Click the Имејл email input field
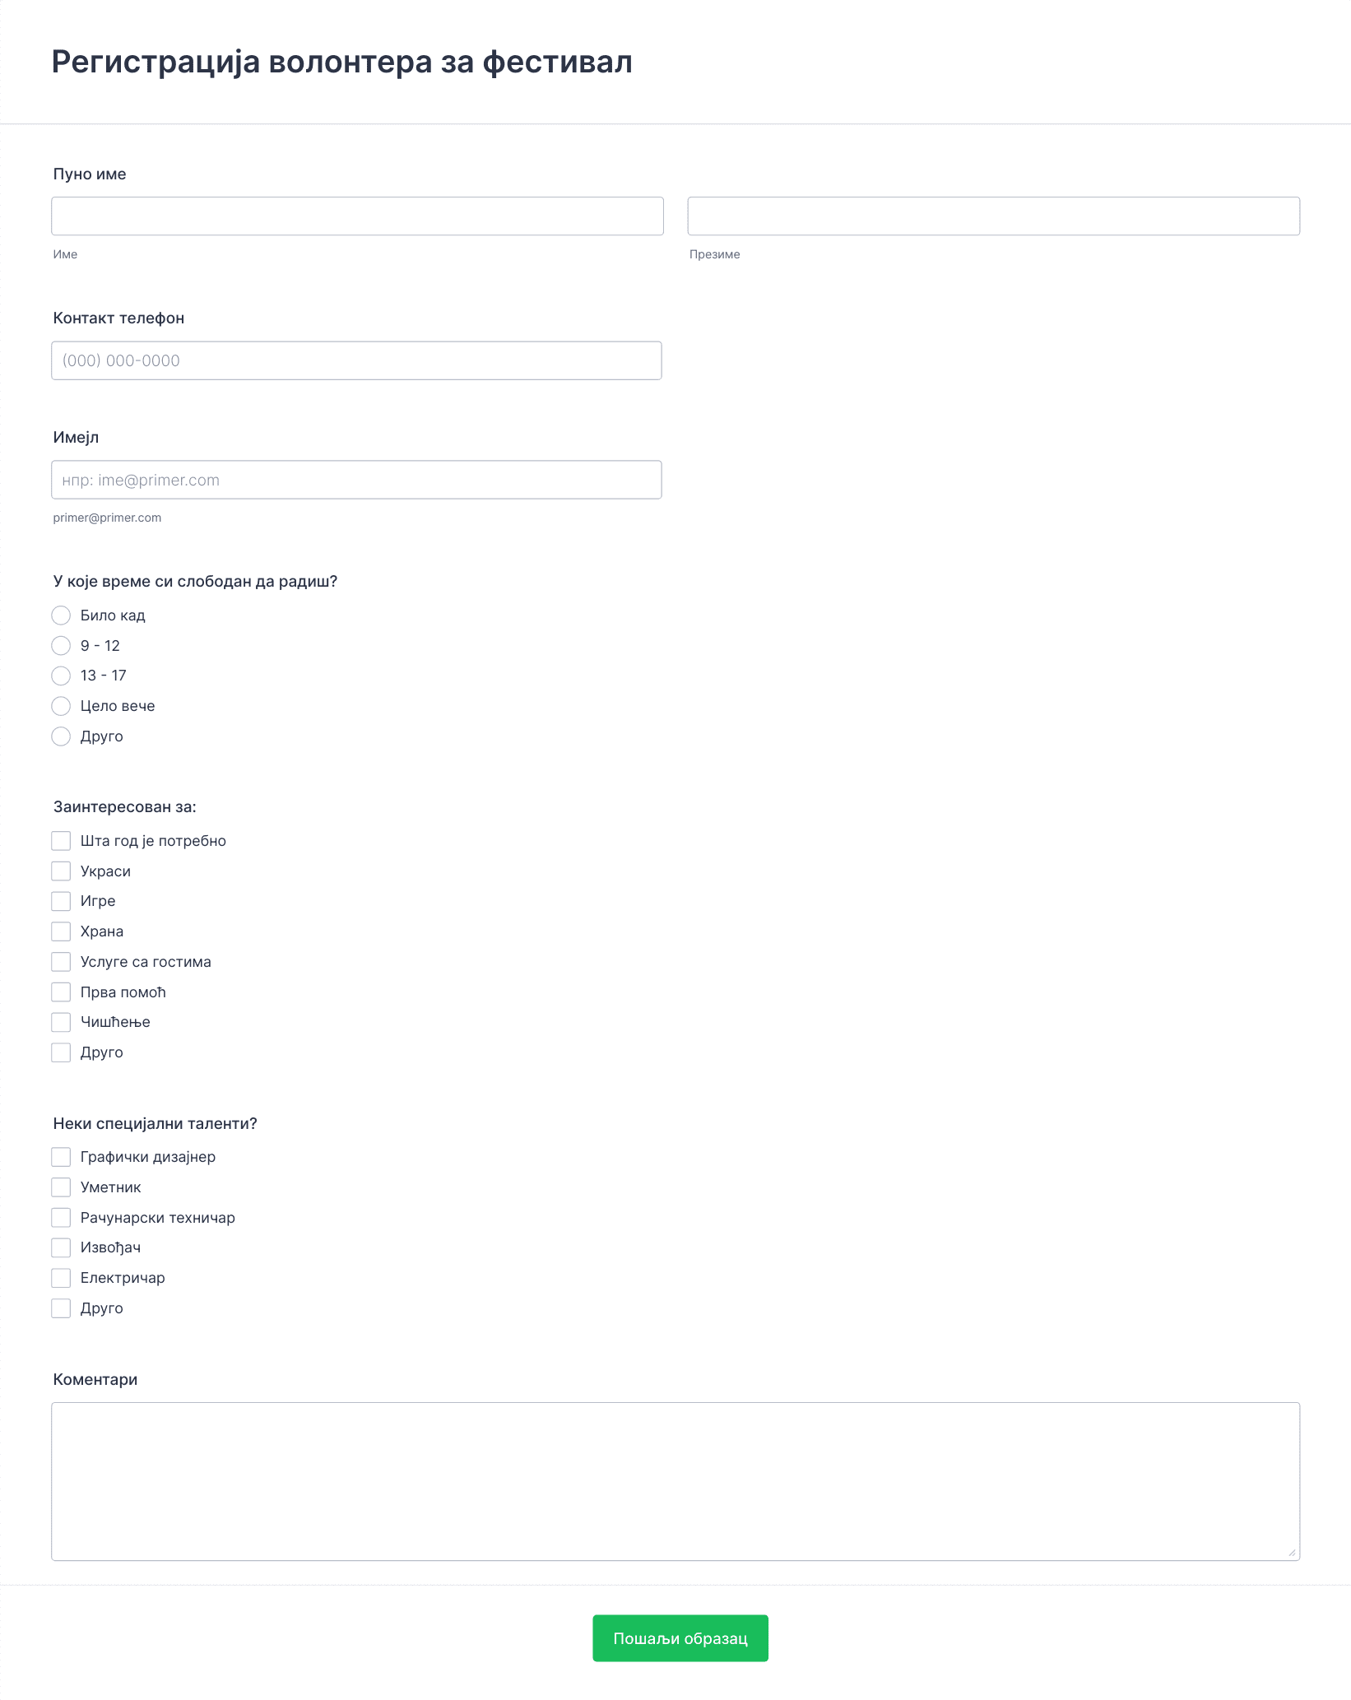Screen dimensions: 1351x1700 (356, 480)
